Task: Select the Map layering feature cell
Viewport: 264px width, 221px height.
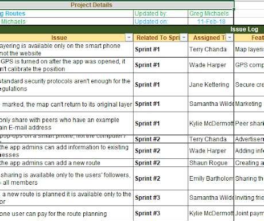Action: pyautogui.click(x=249, y=49)
